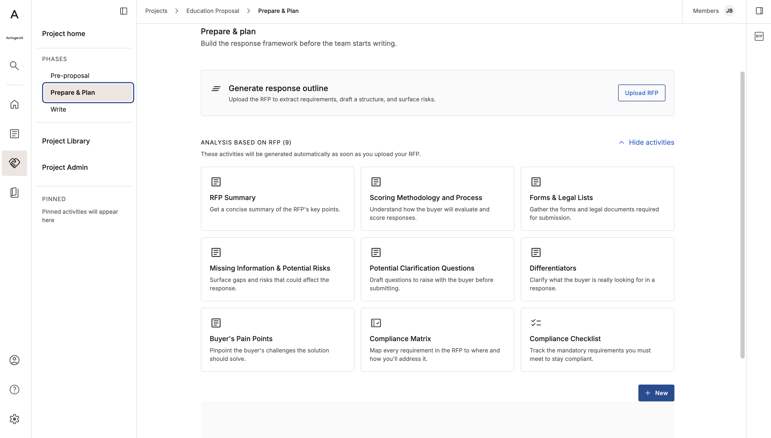Screen dimensions: 771x438
Task: Toggle the right side panel icon
Action: (759, 11)
